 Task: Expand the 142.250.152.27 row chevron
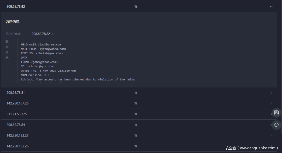[271, 136]
